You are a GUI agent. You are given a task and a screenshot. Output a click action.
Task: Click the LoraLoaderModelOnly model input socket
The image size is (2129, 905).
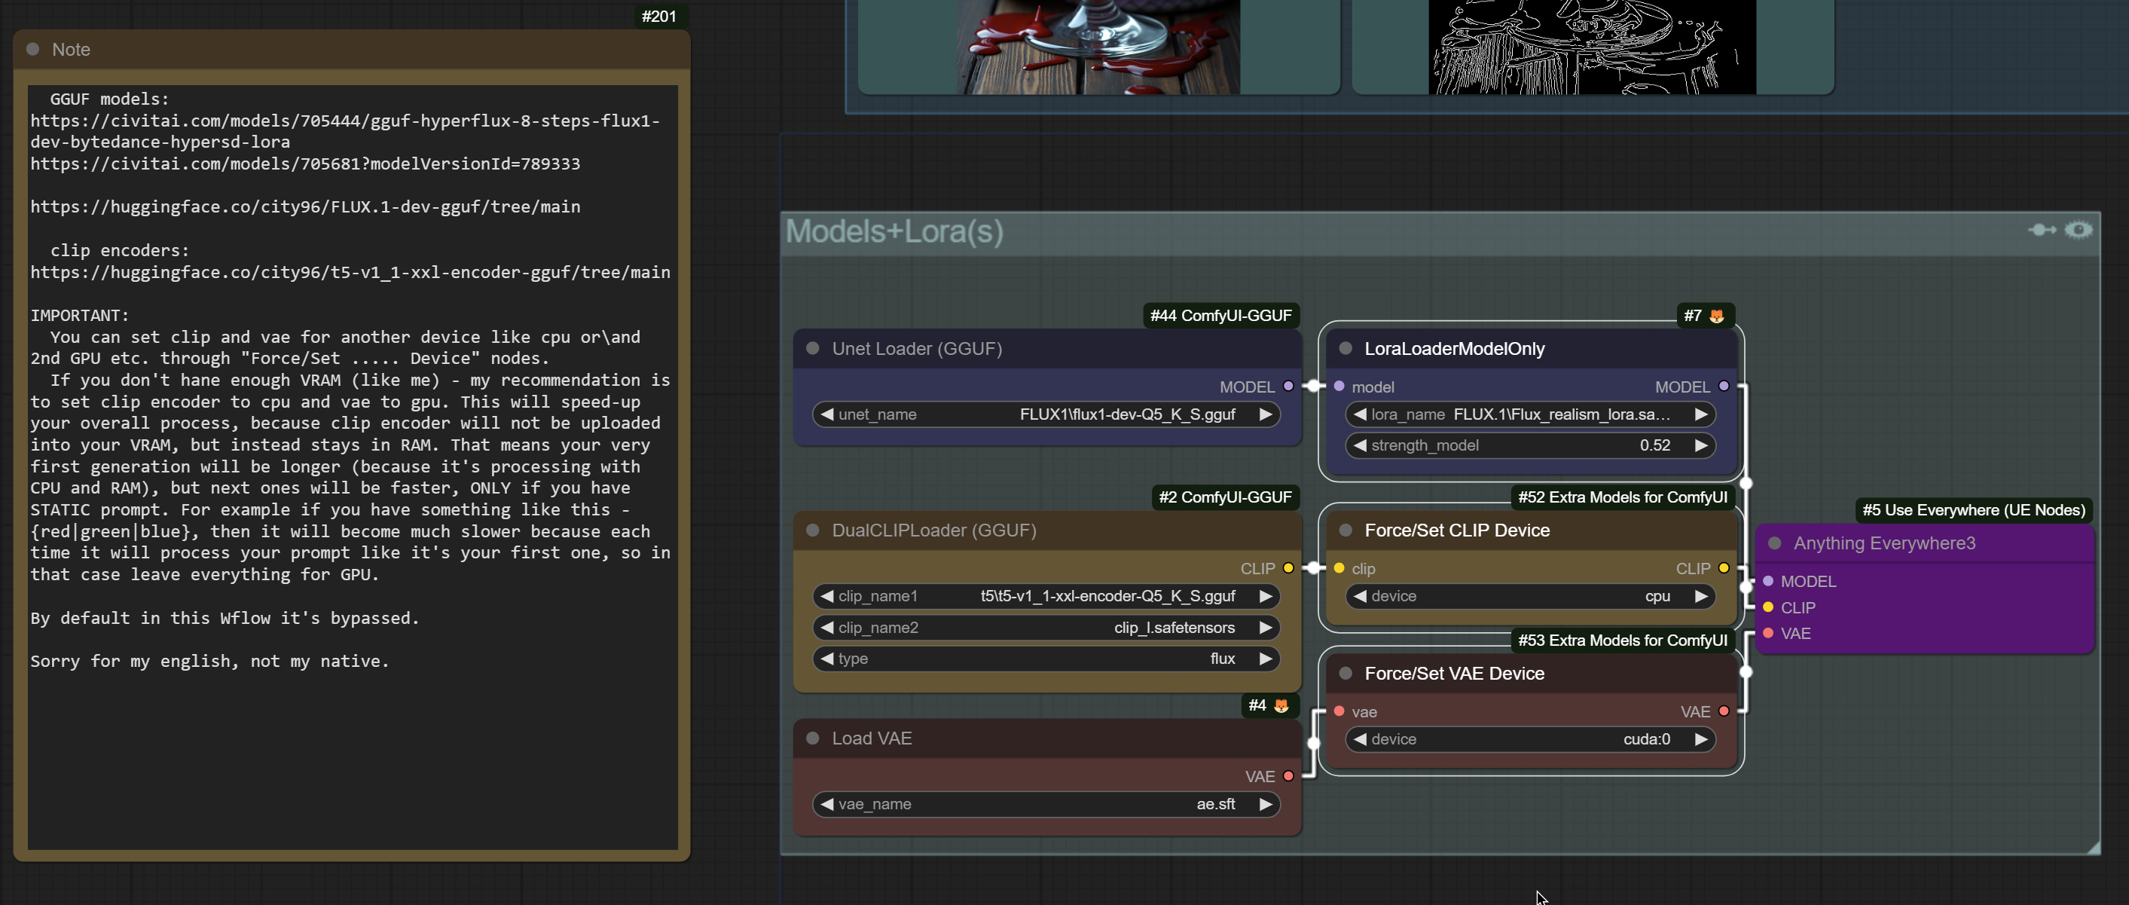(x=1339, y=386)
